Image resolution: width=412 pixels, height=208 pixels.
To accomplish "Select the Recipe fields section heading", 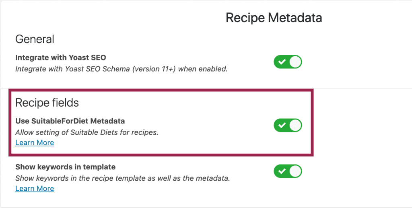I will click(x=47, y=103).
